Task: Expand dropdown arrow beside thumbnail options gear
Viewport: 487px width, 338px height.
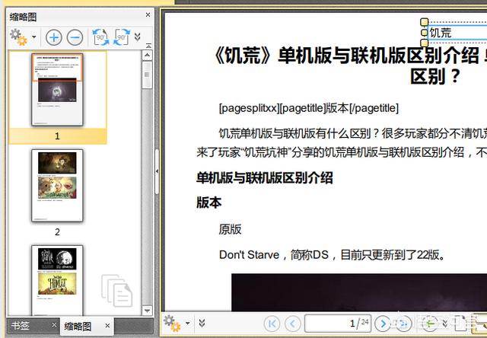Action: coord(33,37)
